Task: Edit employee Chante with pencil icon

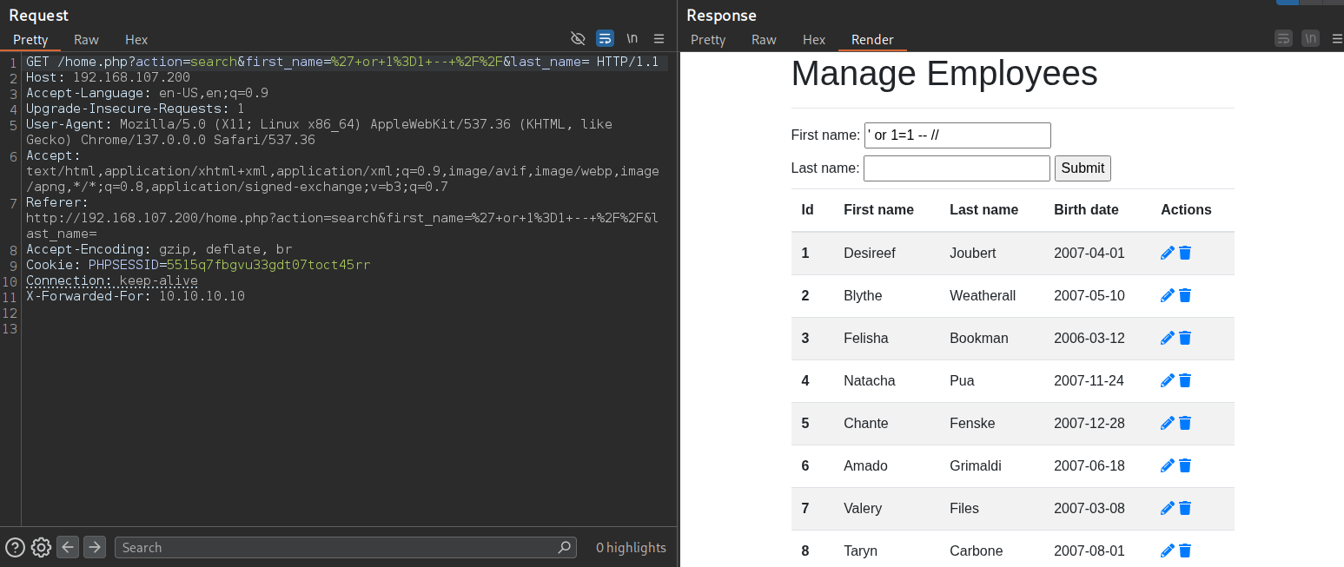Action: [x=1168, y=423]
